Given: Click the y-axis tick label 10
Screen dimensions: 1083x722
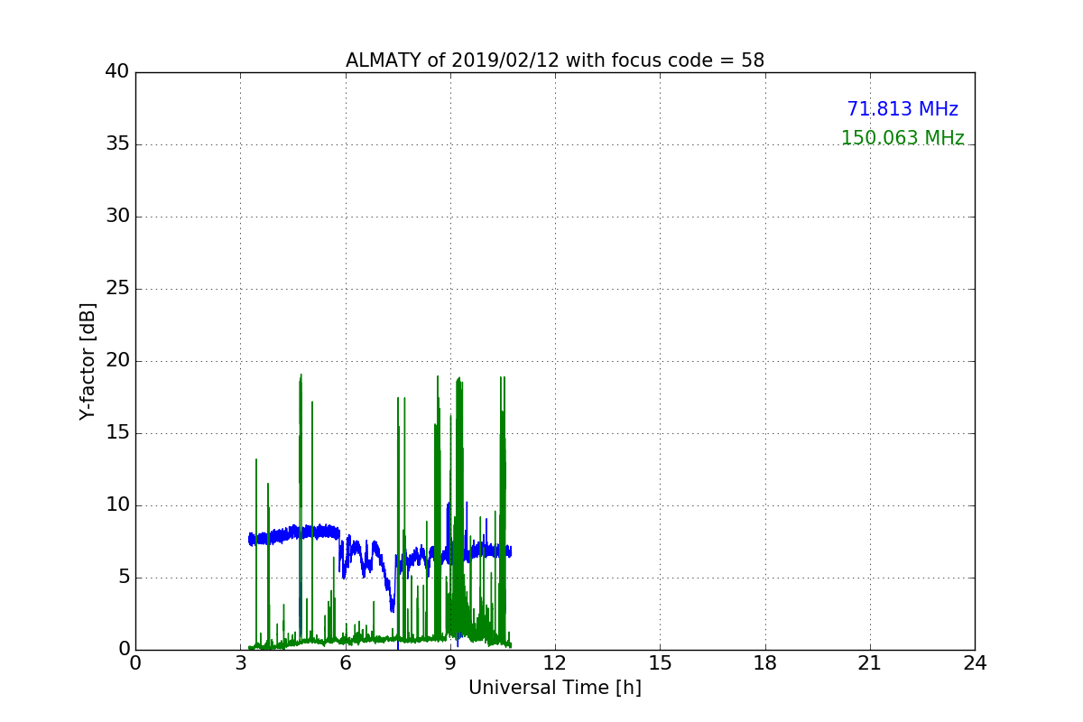Looking at the screenshot, I should click(x=117, y=505).
